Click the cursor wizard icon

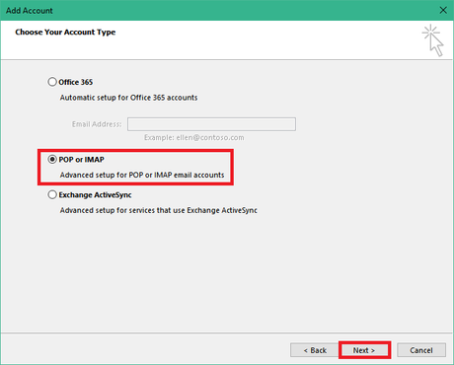pos(433,40)
